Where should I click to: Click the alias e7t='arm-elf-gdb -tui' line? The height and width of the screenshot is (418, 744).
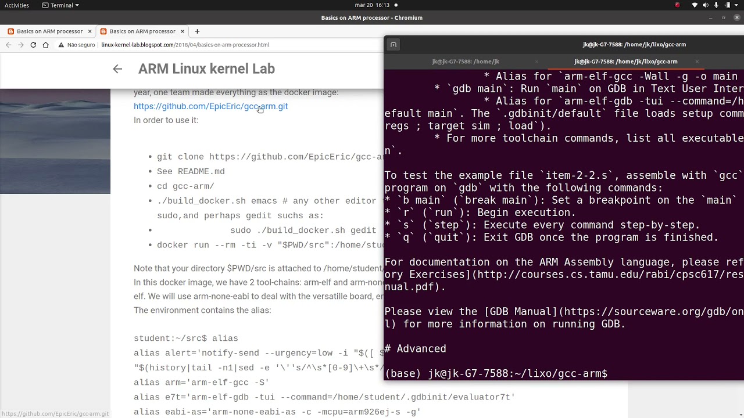324,397
